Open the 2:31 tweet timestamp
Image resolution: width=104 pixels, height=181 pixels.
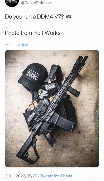click(9, 176)
